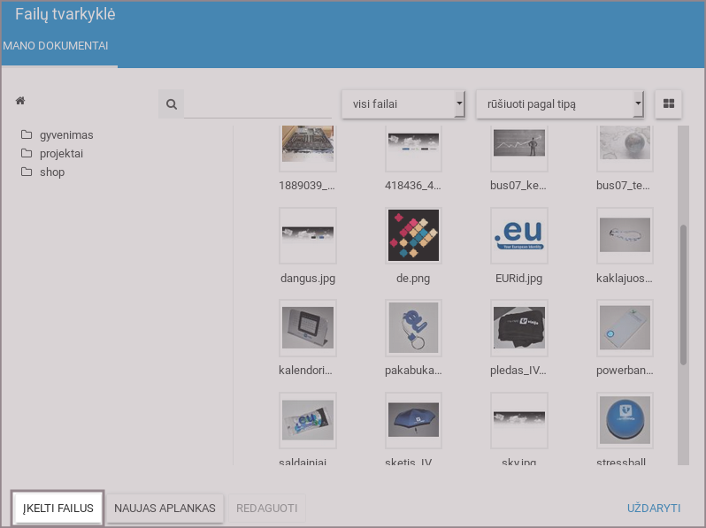Click the file list vertical scrollbar
Viewport: 706px width, 528px height.
683,294
